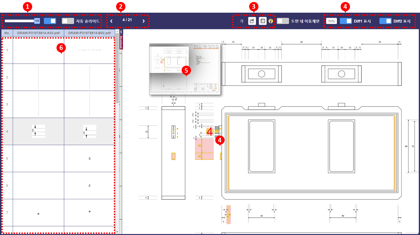Viewport: 420px width, 235px height.
Task: Click the opacity slider handle showing 100
Action: pyautogui.click(x=37, y=21)
